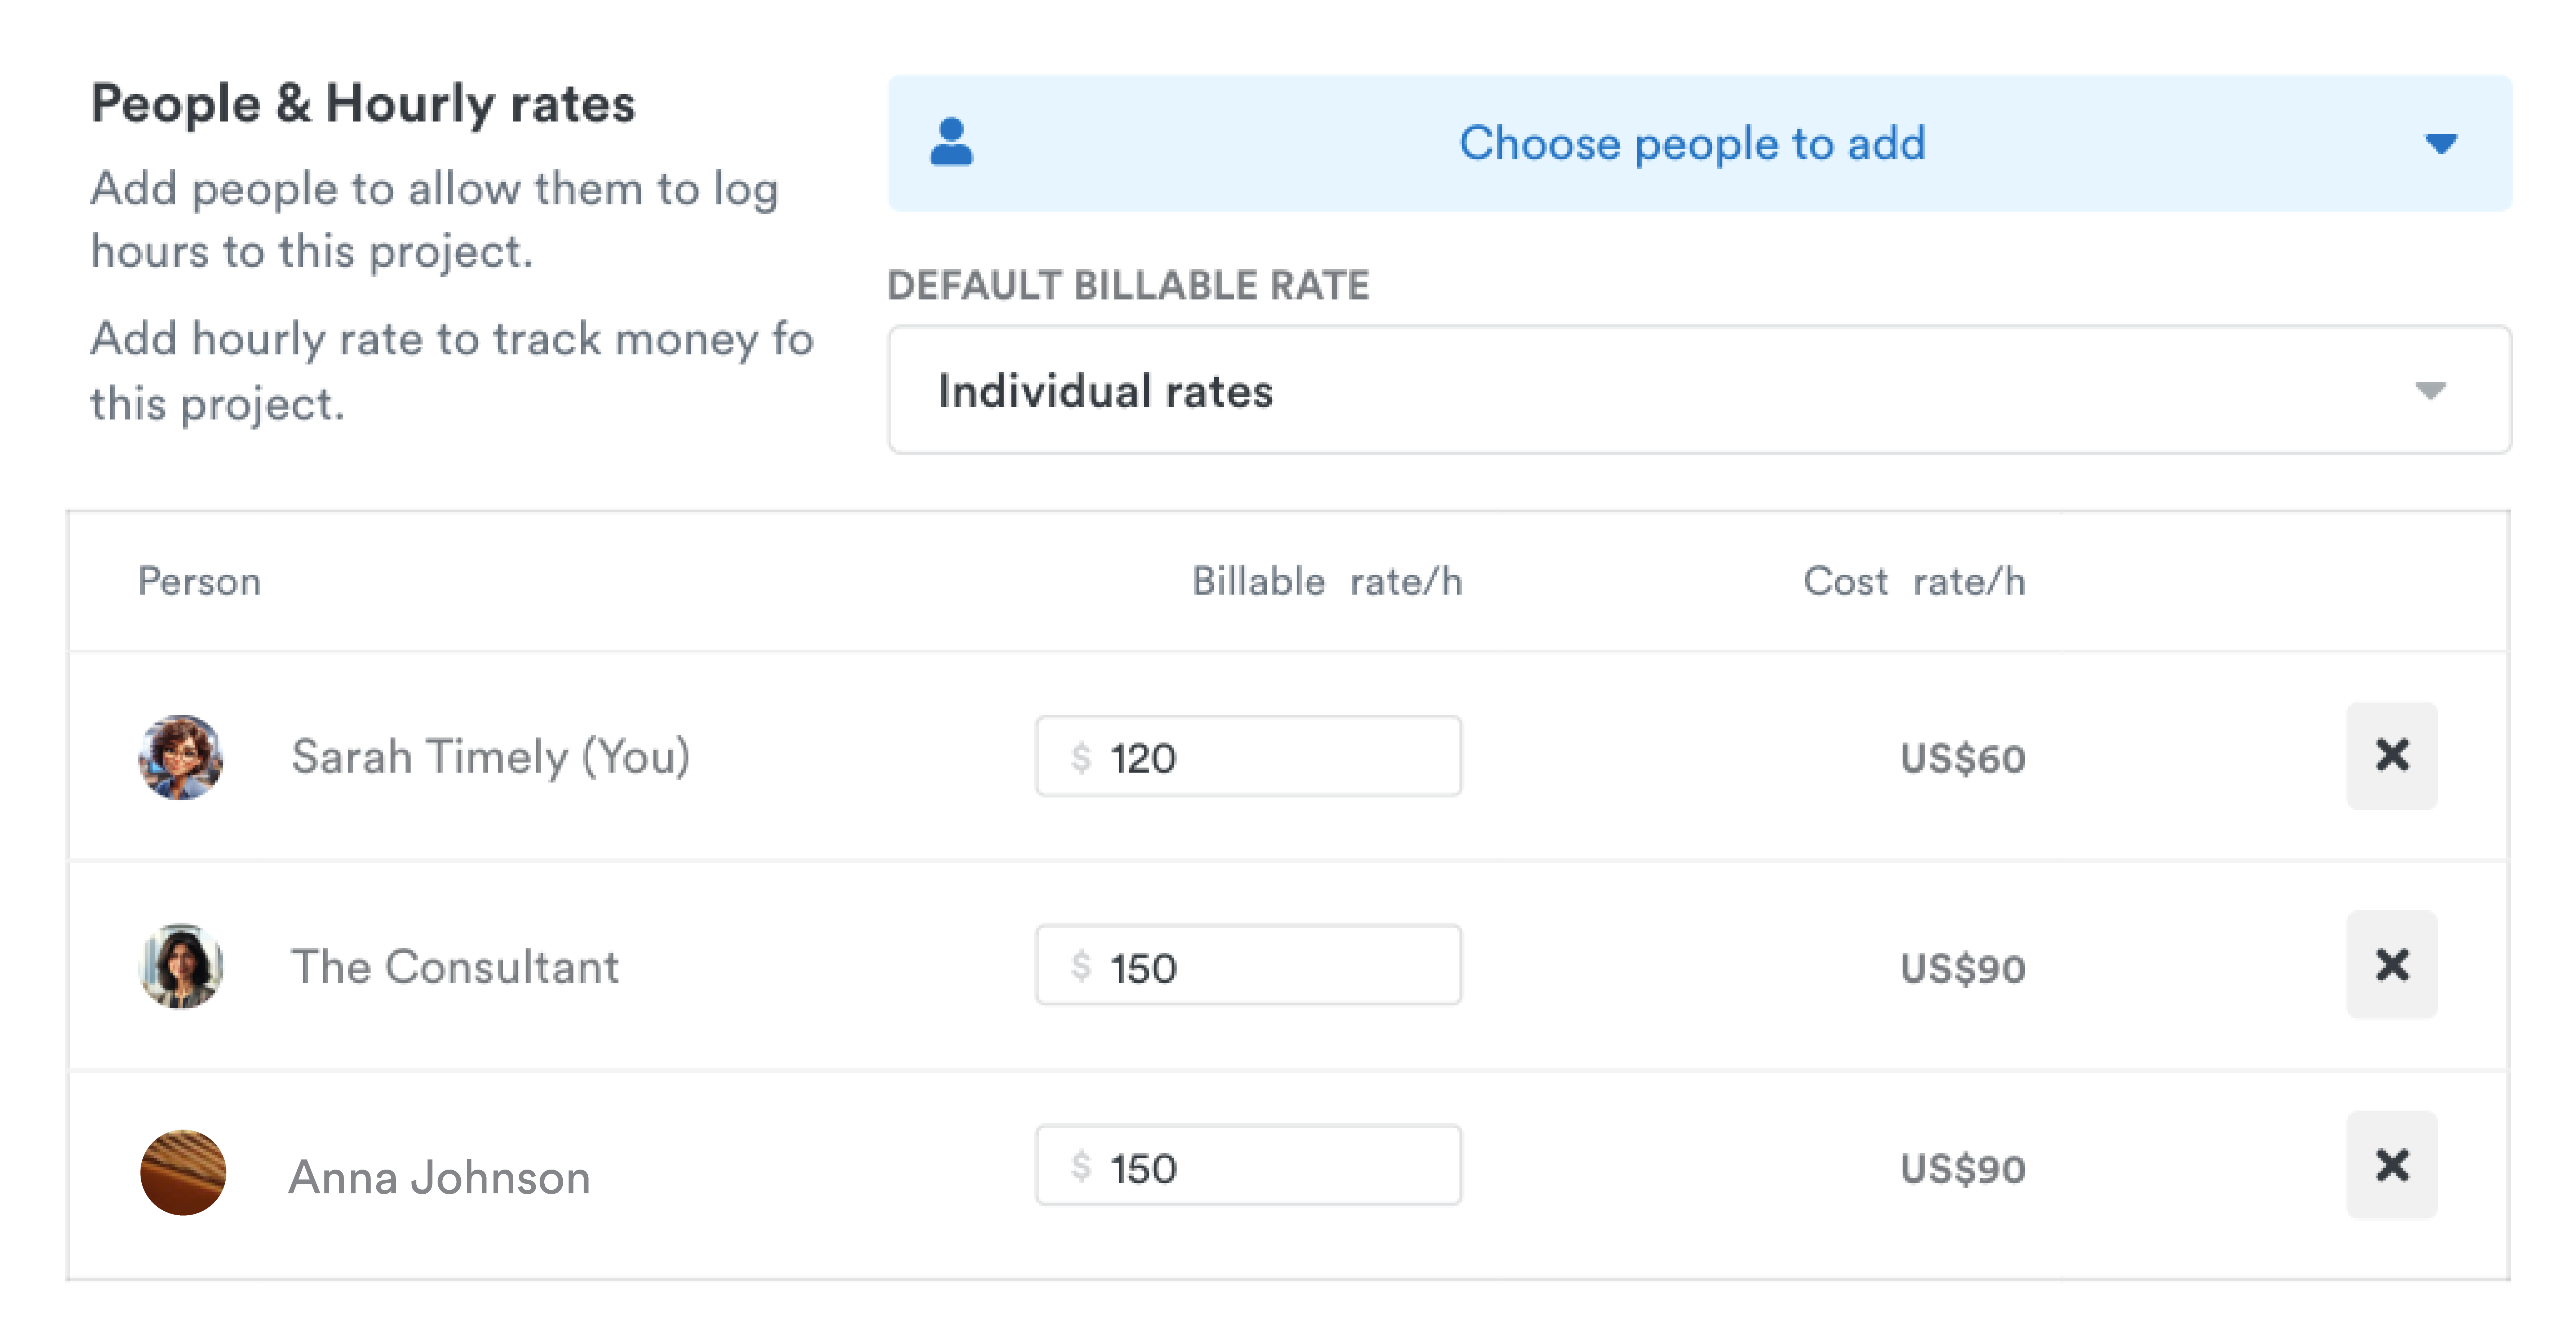This screenshot has width=2576, height=1339.
Task: Click the gray caret in Individual rates
Action: [x=2430, y=390]
